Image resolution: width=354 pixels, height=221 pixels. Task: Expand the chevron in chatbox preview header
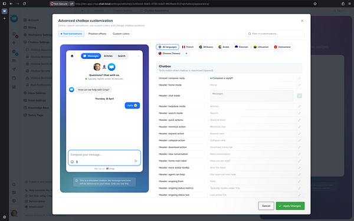(x=139, y=56)
